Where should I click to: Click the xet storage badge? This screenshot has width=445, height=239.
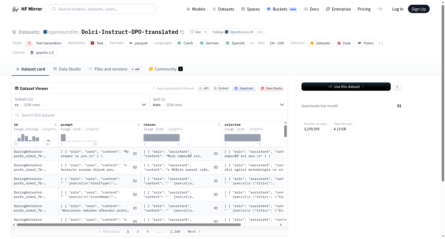point(135,69)
